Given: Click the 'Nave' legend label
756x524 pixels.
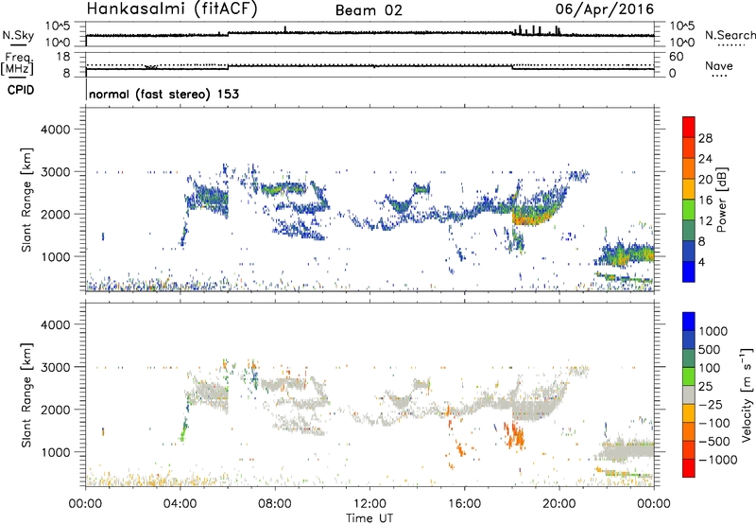Looking at the screenshot, I should pyautogui.click(x=719, y=66).
